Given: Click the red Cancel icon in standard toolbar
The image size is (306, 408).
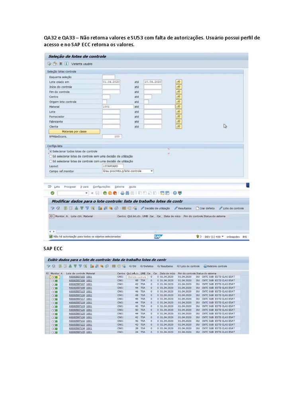Looking at the screenshot, I should (x=115, y=193).
